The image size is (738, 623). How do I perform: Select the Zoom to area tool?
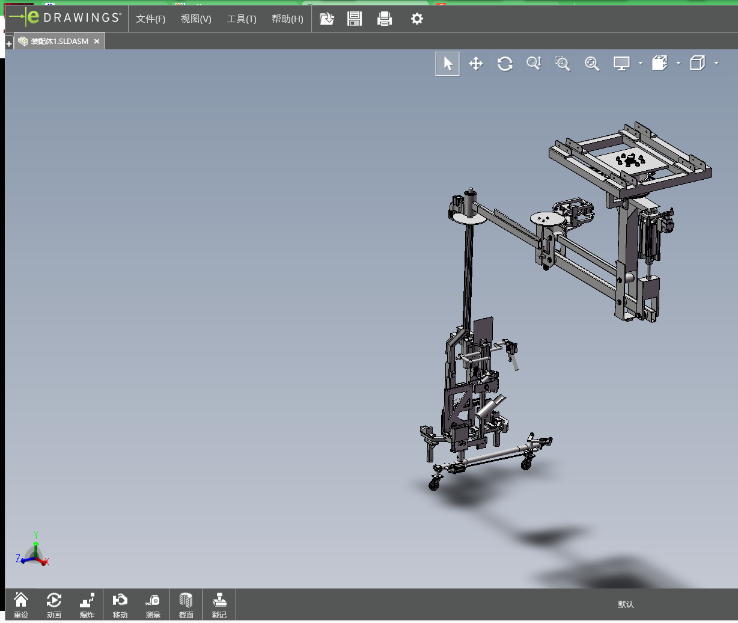point(563,64)
